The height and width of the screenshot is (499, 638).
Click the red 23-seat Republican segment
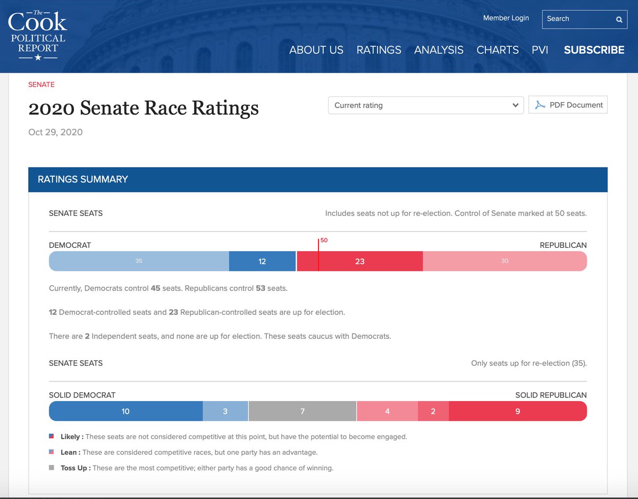[x=360, y=261]
